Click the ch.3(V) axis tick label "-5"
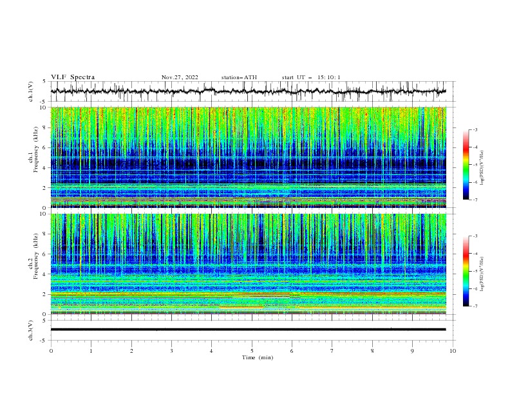This screenshot has width=510, height=394. pyautogui.click(x=43, y=341)
